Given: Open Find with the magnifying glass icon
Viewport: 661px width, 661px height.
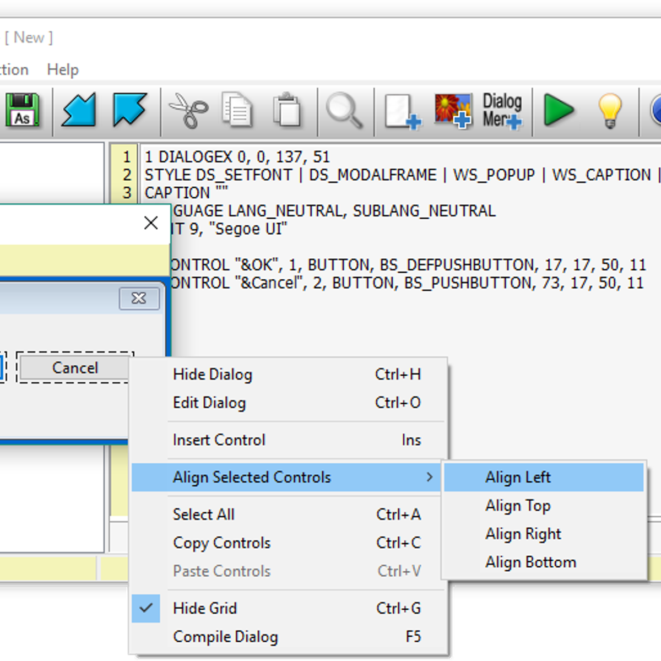Looking at the screenshot, I should click(344, 111).
